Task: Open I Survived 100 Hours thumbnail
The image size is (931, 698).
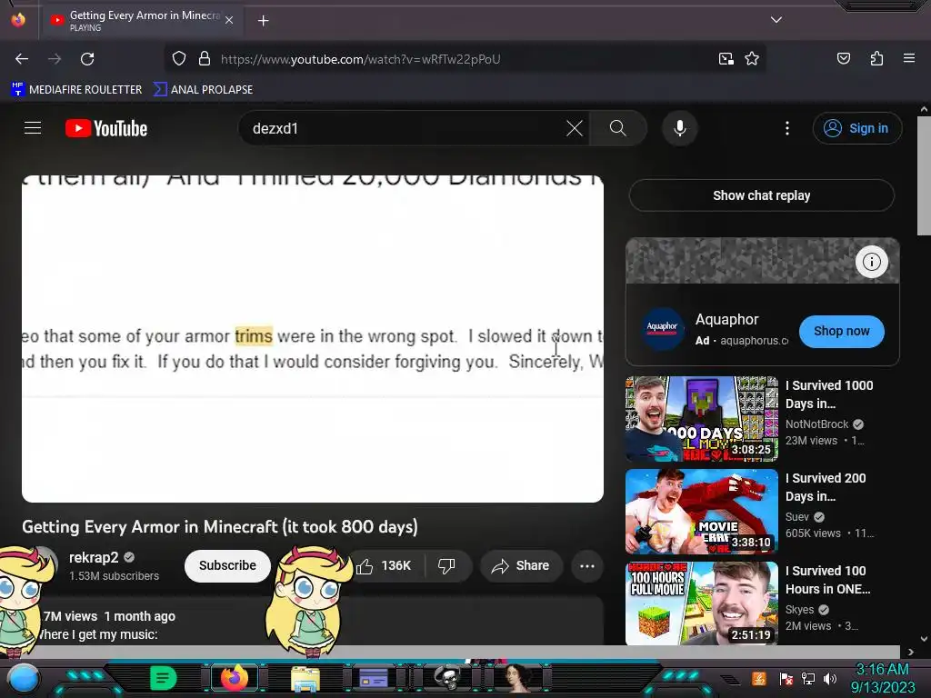Action: point(702,603)
